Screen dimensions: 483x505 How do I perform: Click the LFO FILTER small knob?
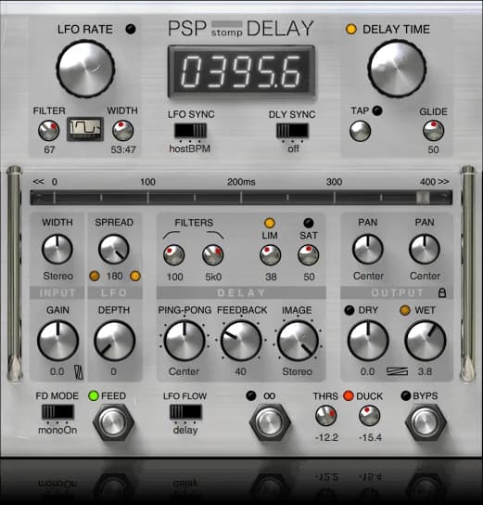(x=49, y=131)
